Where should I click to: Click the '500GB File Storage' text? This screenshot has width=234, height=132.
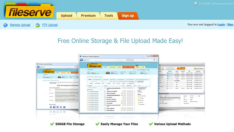[70, 124]
